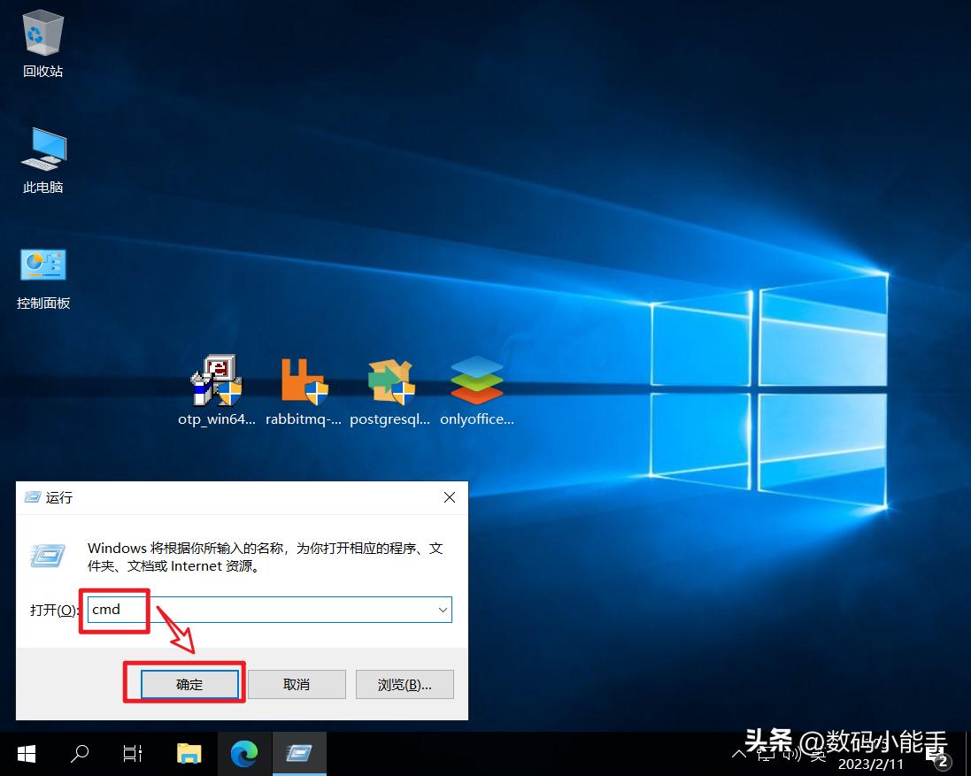Open the Recycle Bin

click(42, 34)
